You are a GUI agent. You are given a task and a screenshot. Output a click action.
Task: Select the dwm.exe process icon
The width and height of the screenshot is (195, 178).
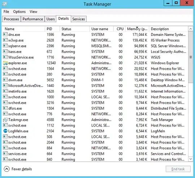point(5,80)
